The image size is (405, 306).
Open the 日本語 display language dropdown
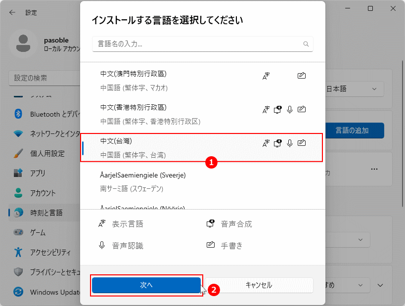coord(355,89)
